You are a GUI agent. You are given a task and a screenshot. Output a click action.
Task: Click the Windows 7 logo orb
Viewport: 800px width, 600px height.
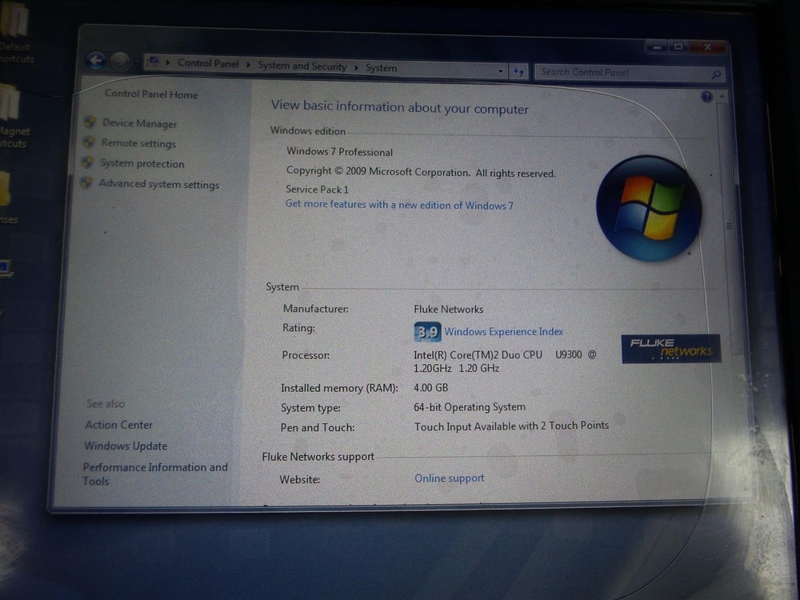648,208
